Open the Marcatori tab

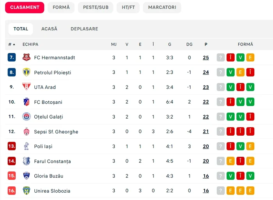(162, 7)
